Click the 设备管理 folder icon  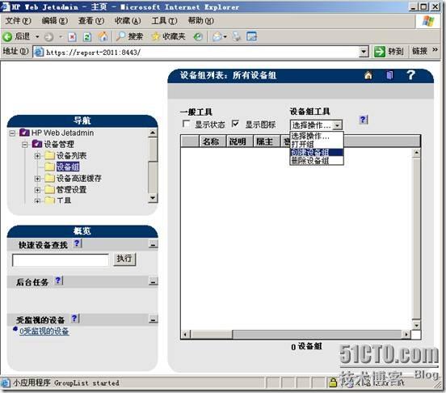click(37, 144)
